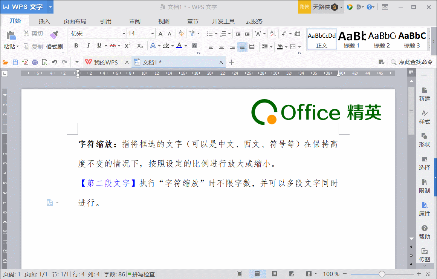Align text right icon

(x=232, y=47)
